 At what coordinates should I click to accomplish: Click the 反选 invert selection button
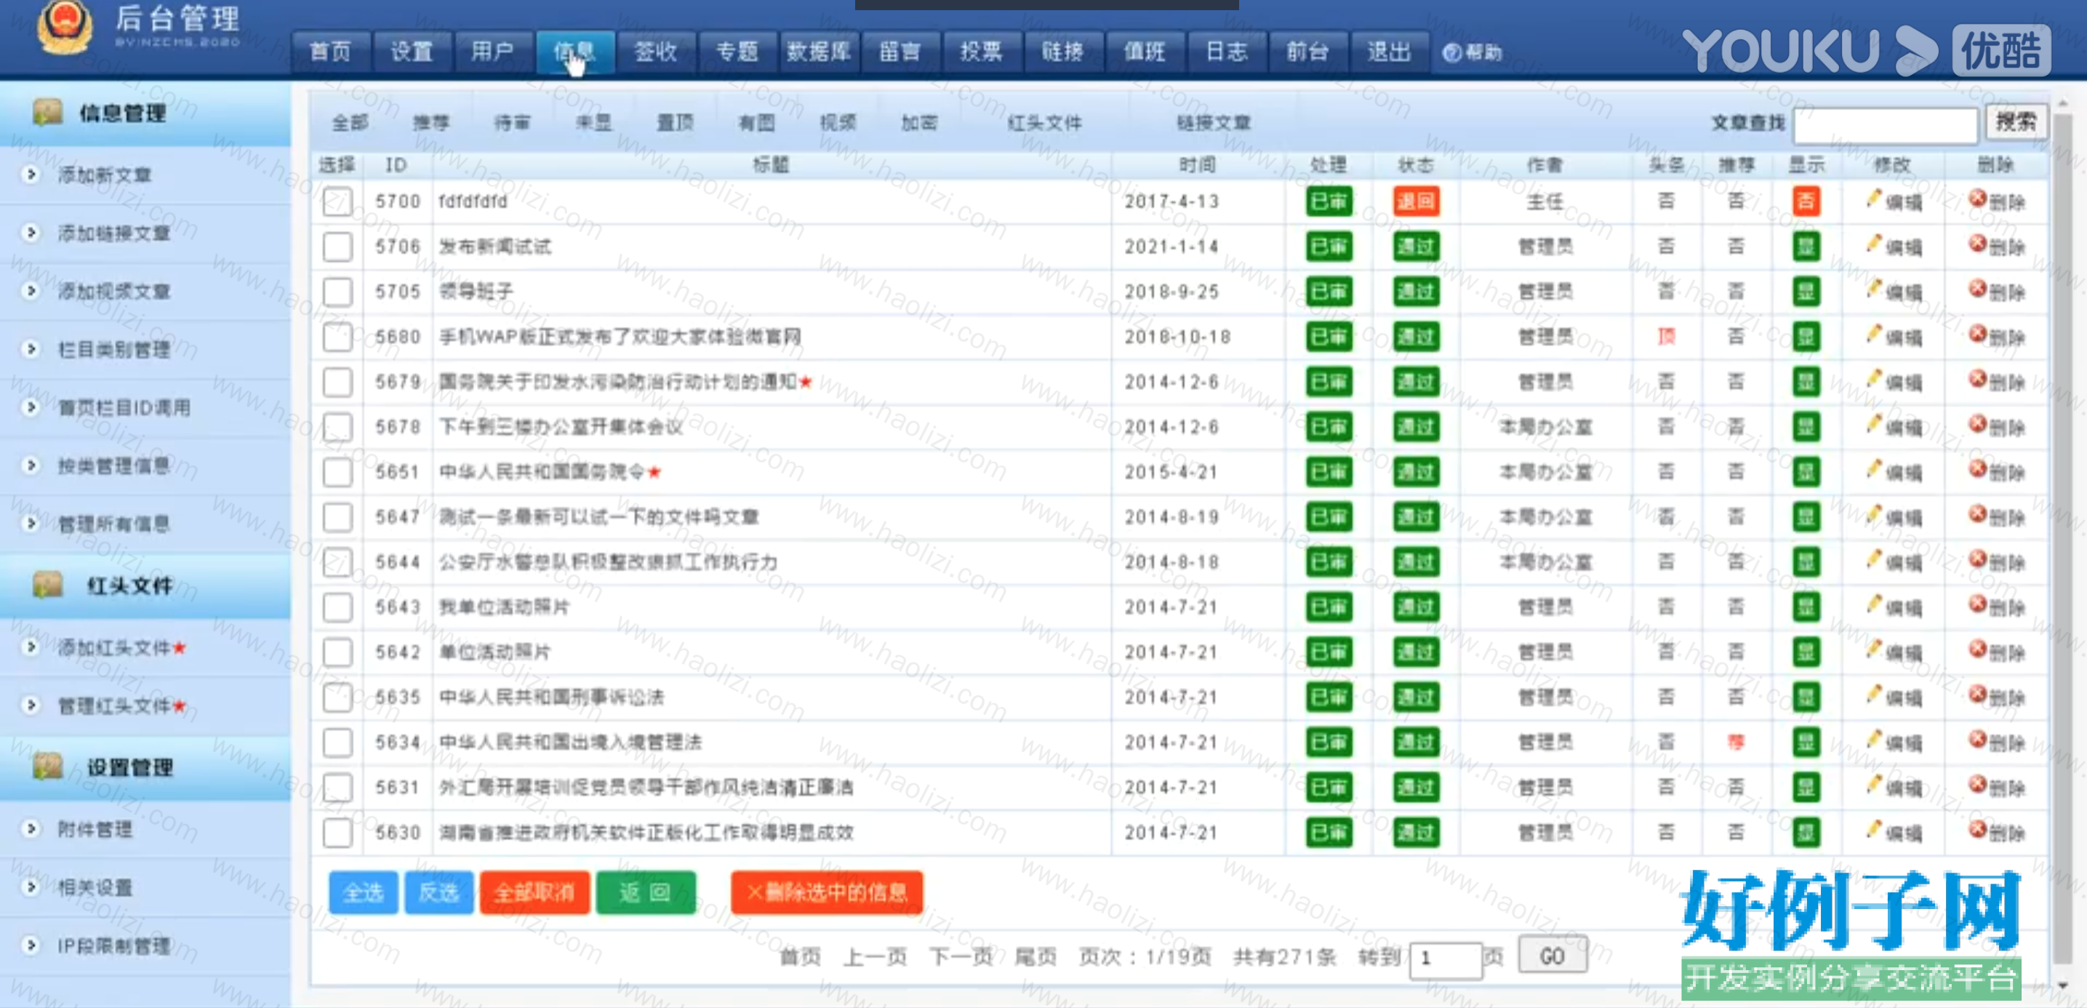(x=438, y=892)
